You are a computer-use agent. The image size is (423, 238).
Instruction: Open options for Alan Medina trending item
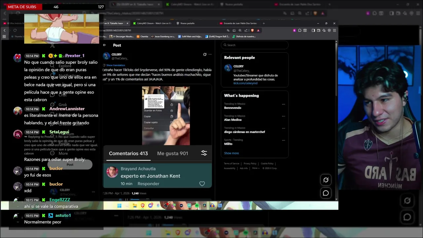pyautogui.click(x=283, y=116)
